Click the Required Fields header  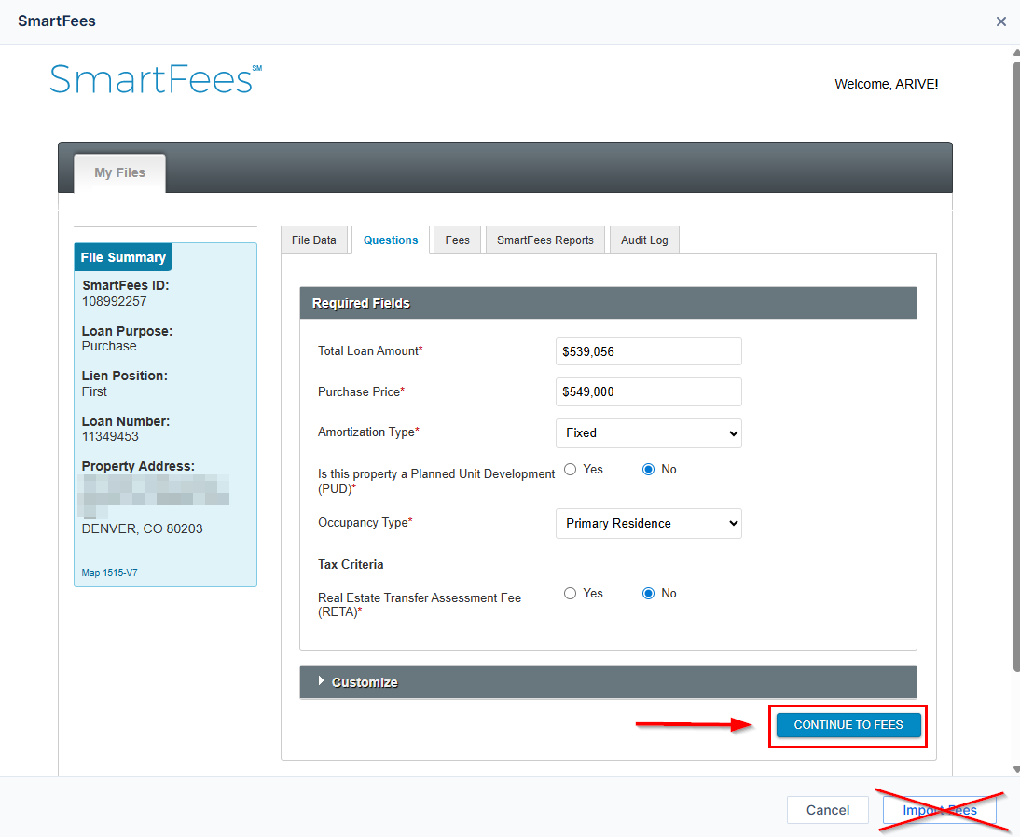click(608, 303)
